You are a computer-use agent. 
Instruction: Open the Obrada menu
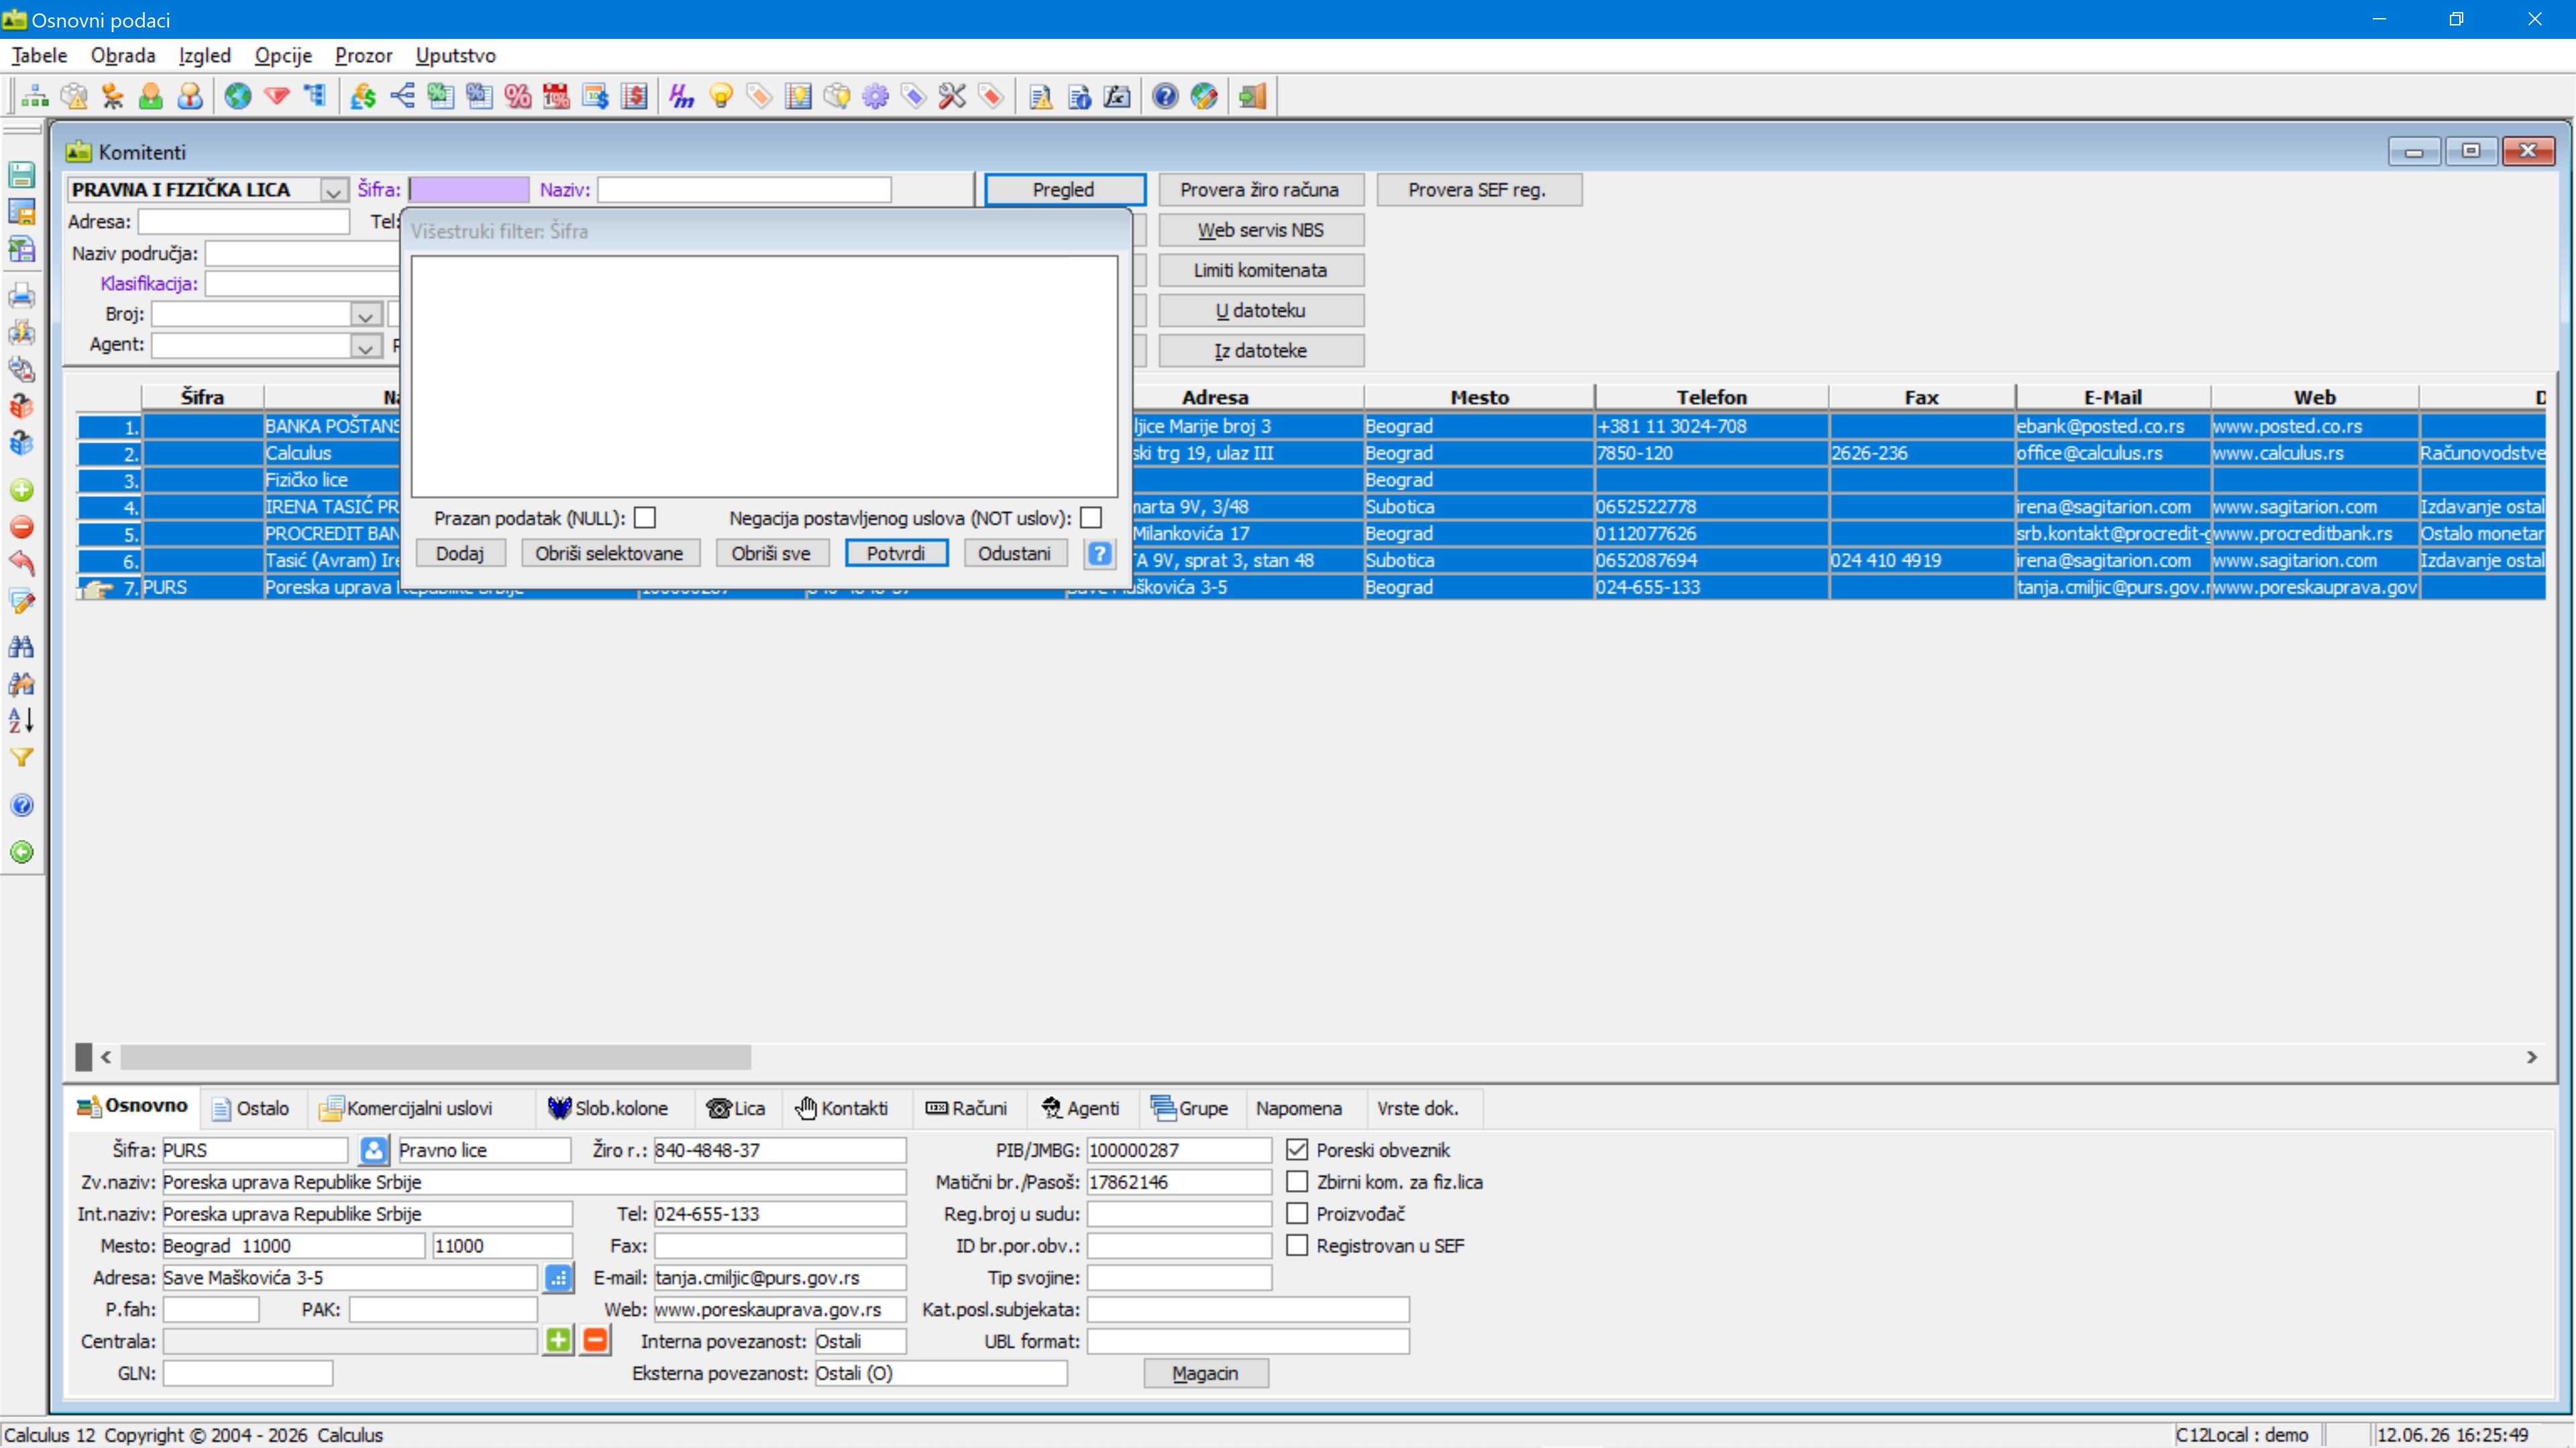point(123,55)
